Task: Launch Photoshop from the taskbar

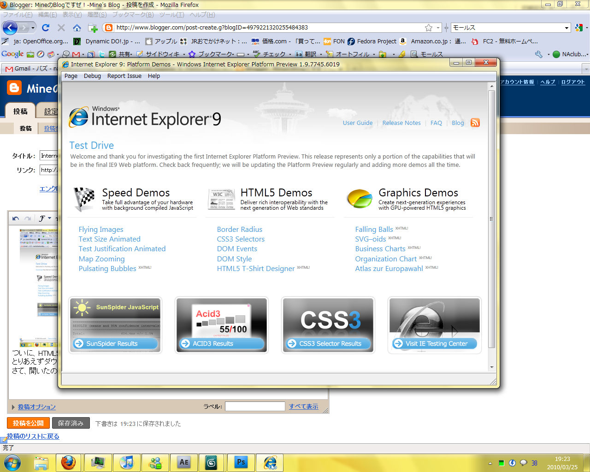Action: pyautogui.click(x=241, y=462)
